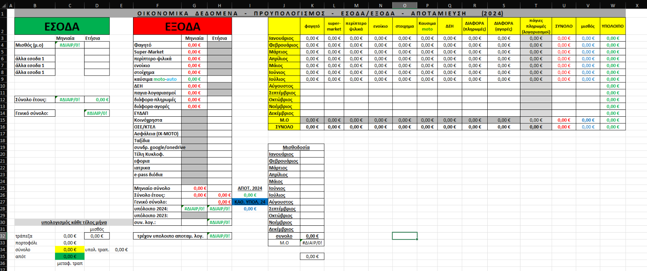
Task: Select the 'συνδρ. google/onedrive' cell
Action: [x=157, y=147]
